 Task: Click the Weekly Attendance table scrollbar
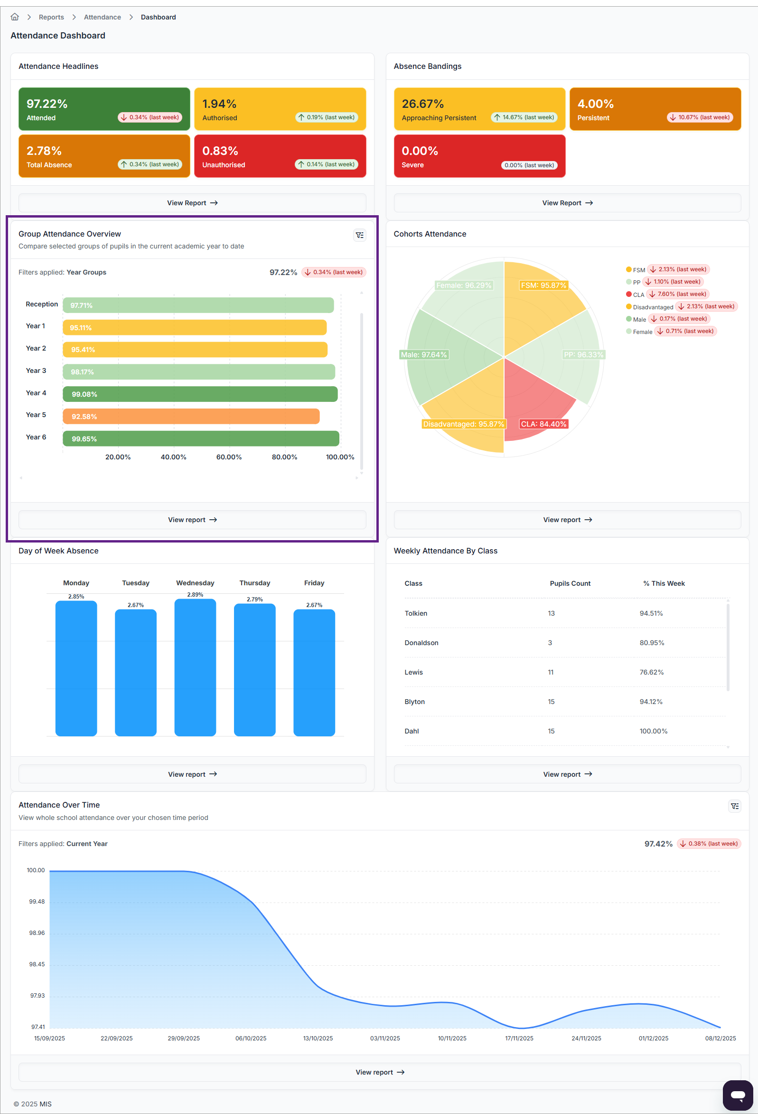(x=728, y=647)
